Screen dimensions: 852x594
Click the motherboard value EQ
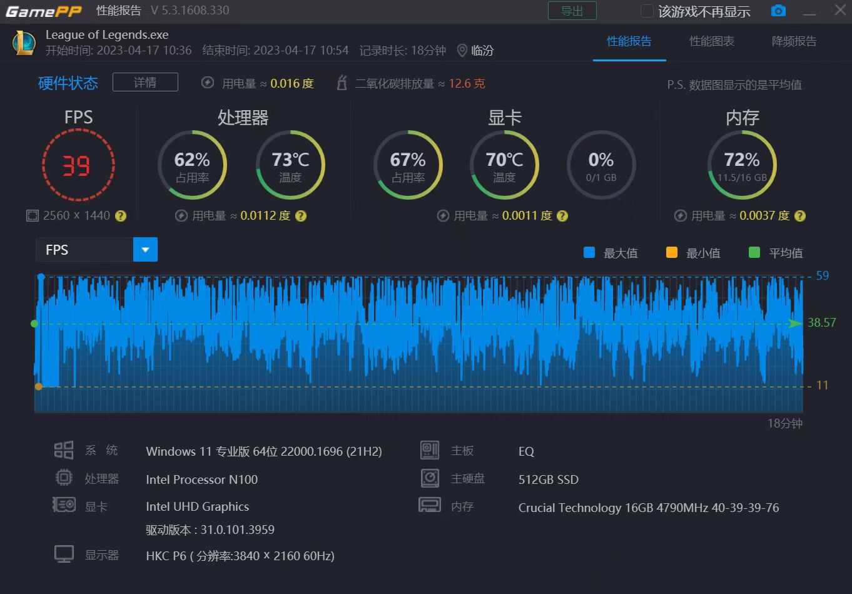pyautogui.click(x=526, y=451)
